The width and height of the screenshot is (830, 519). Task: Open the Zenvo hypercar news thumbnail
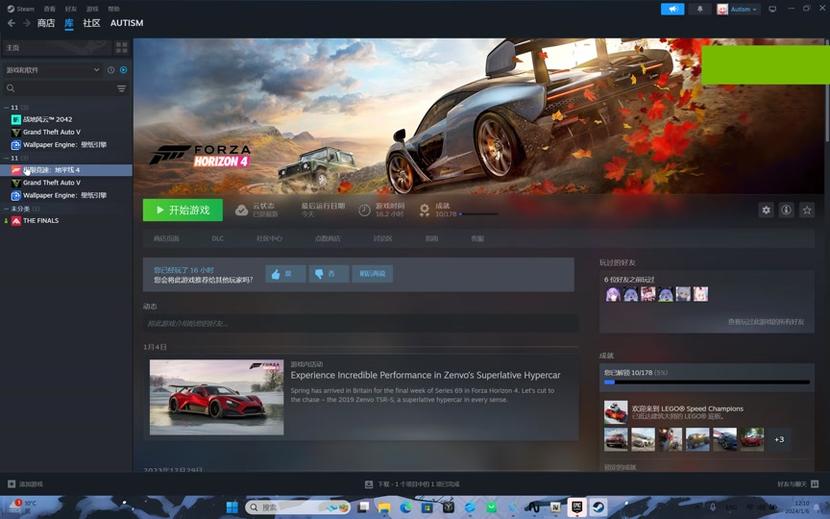pyautogui.click(x=216, y=397)
